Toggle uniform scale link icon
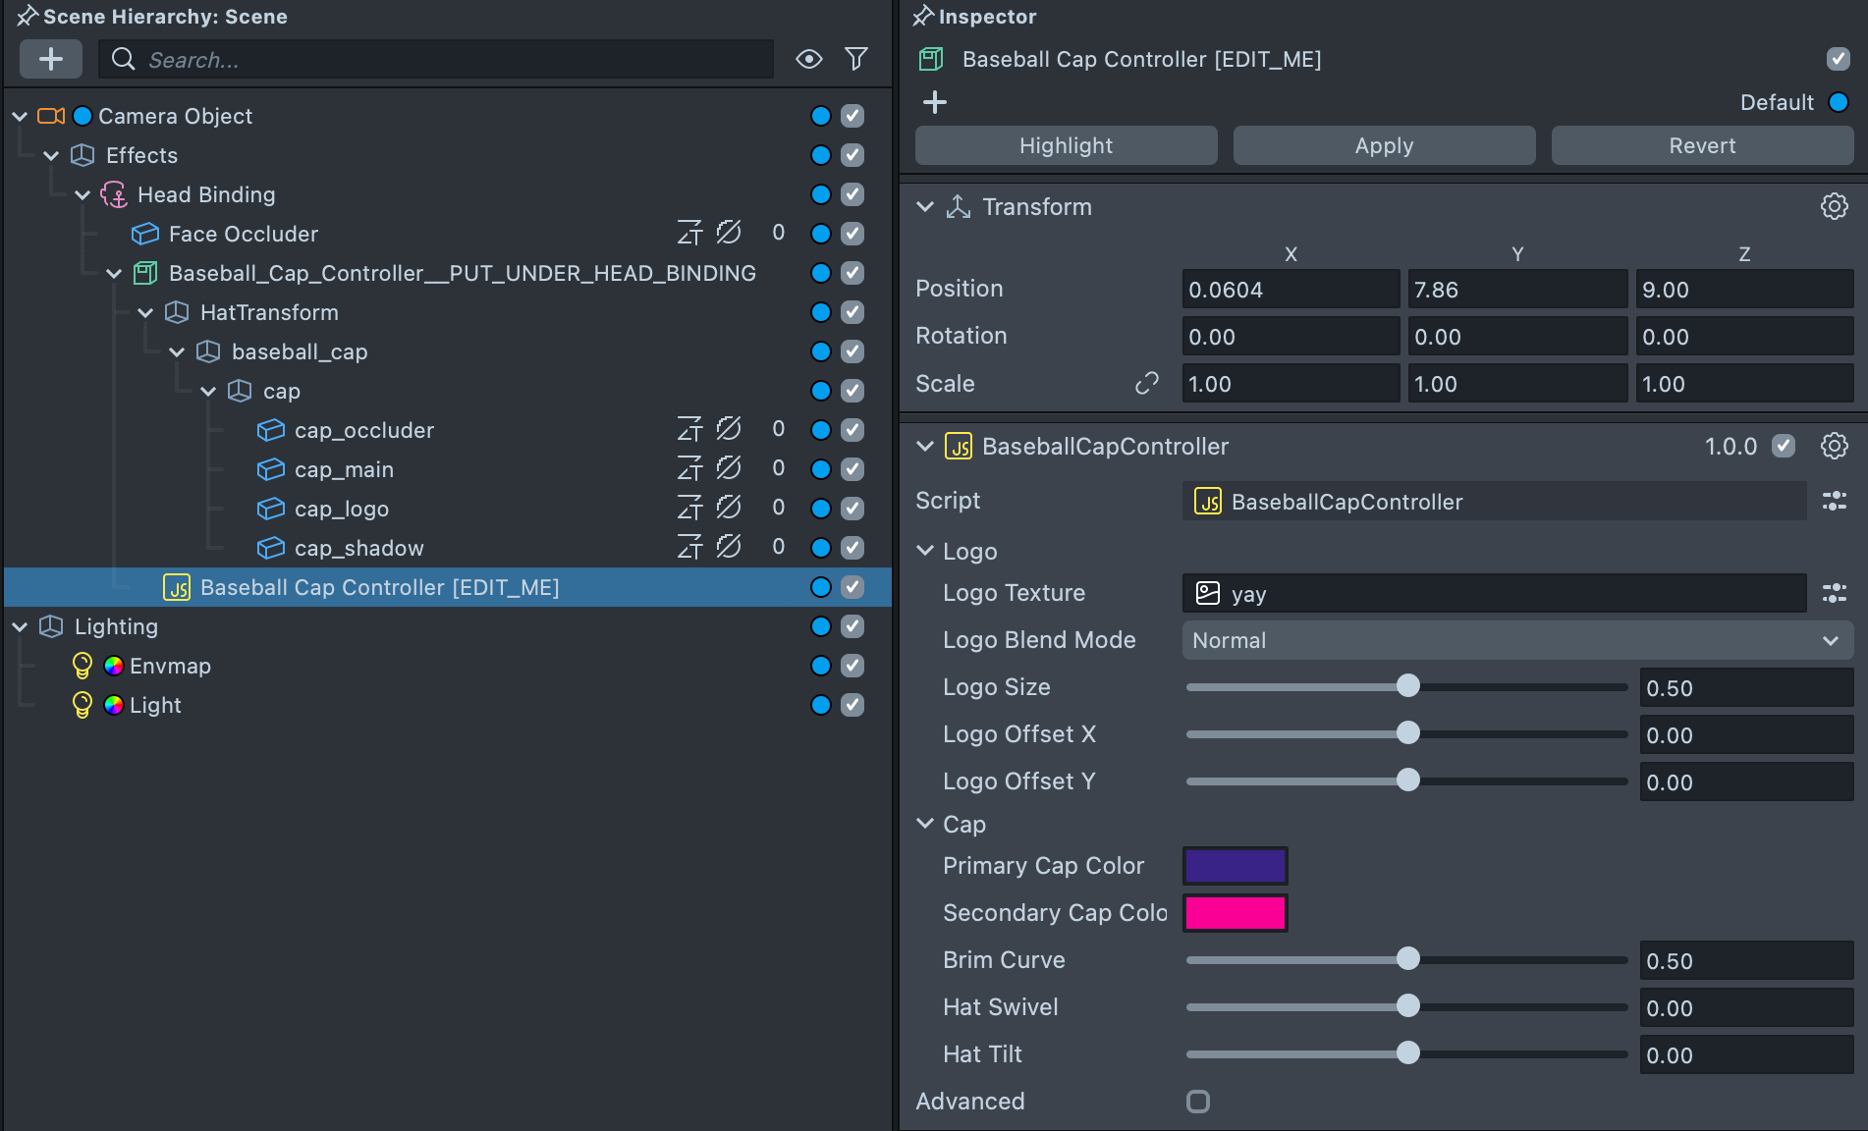This screenshot has height=1131, width=1868. tap(1146, 383)
